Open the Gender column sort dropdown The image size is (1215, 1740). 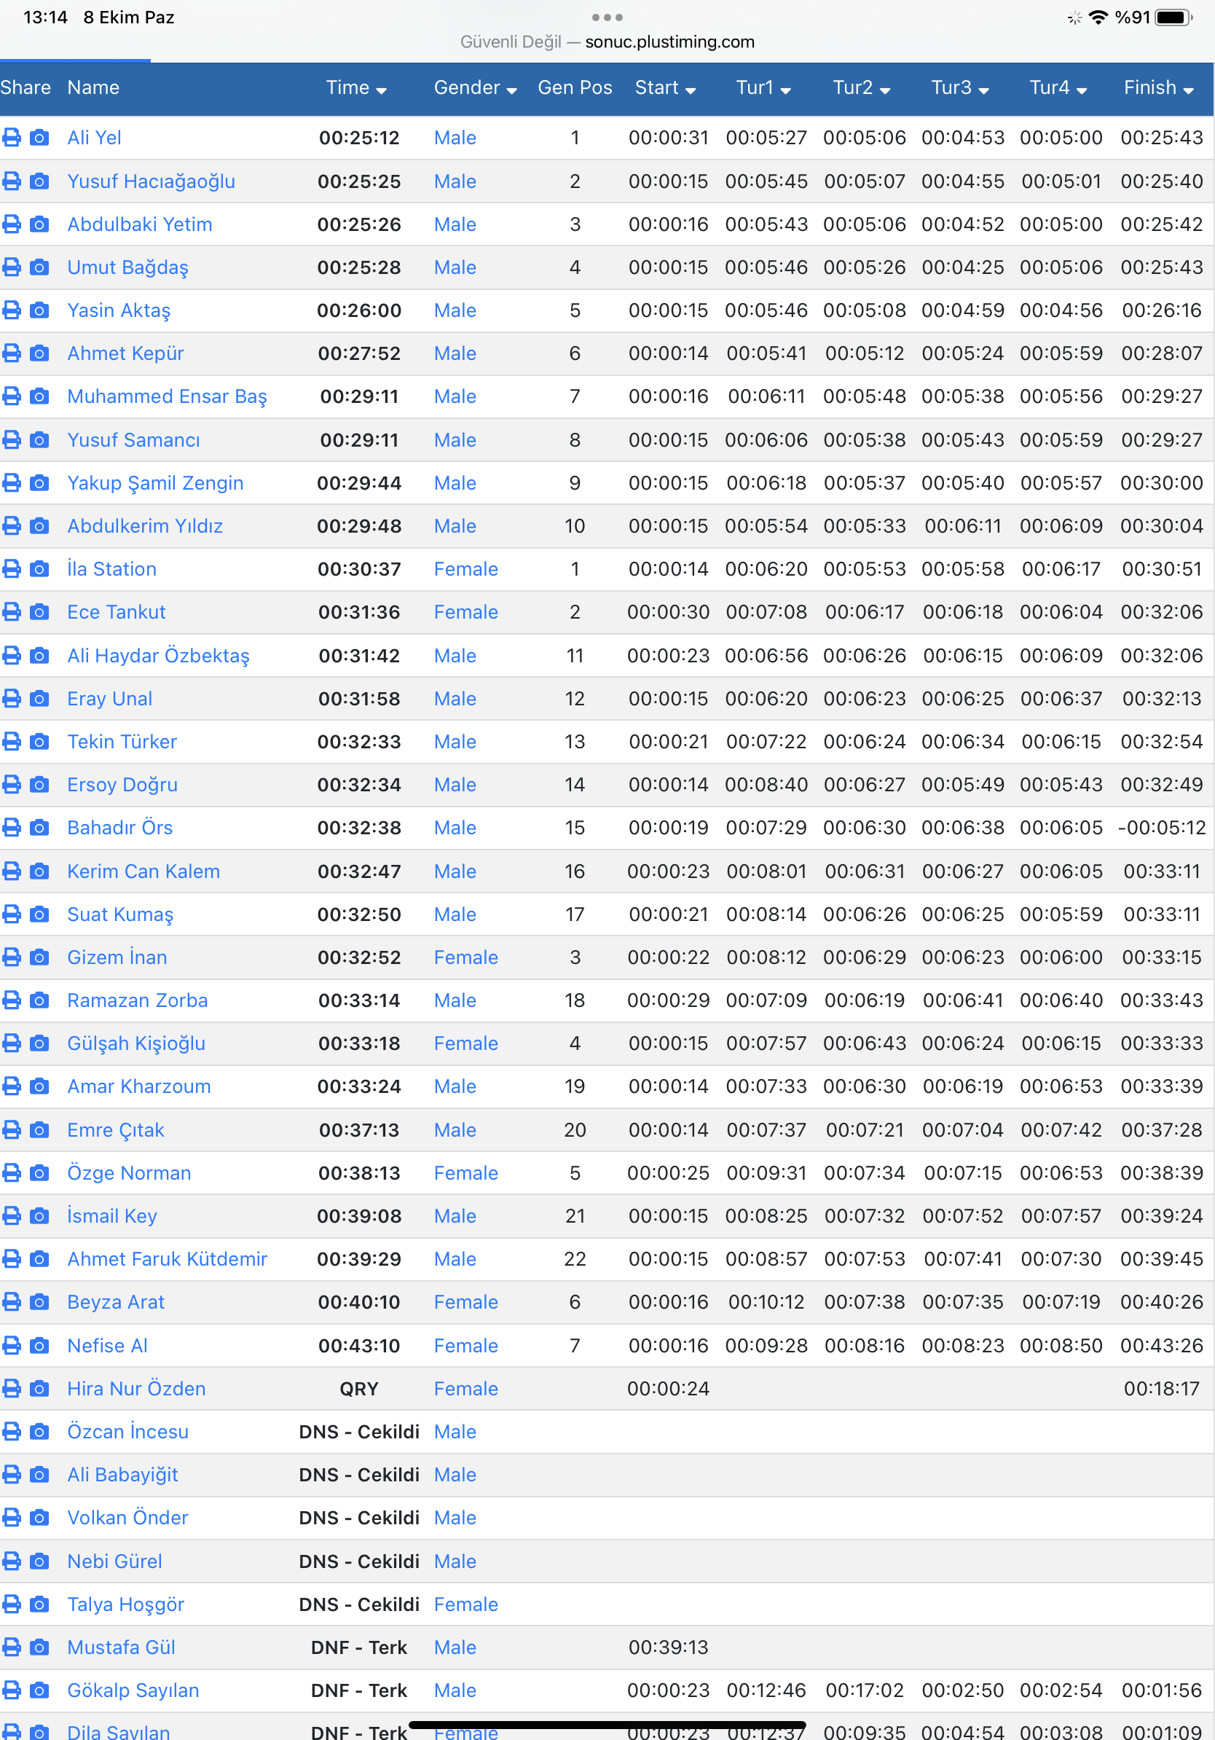[475, 88]
